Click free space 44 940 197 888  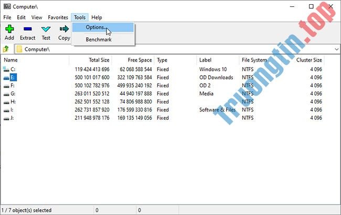coord(136,94)
